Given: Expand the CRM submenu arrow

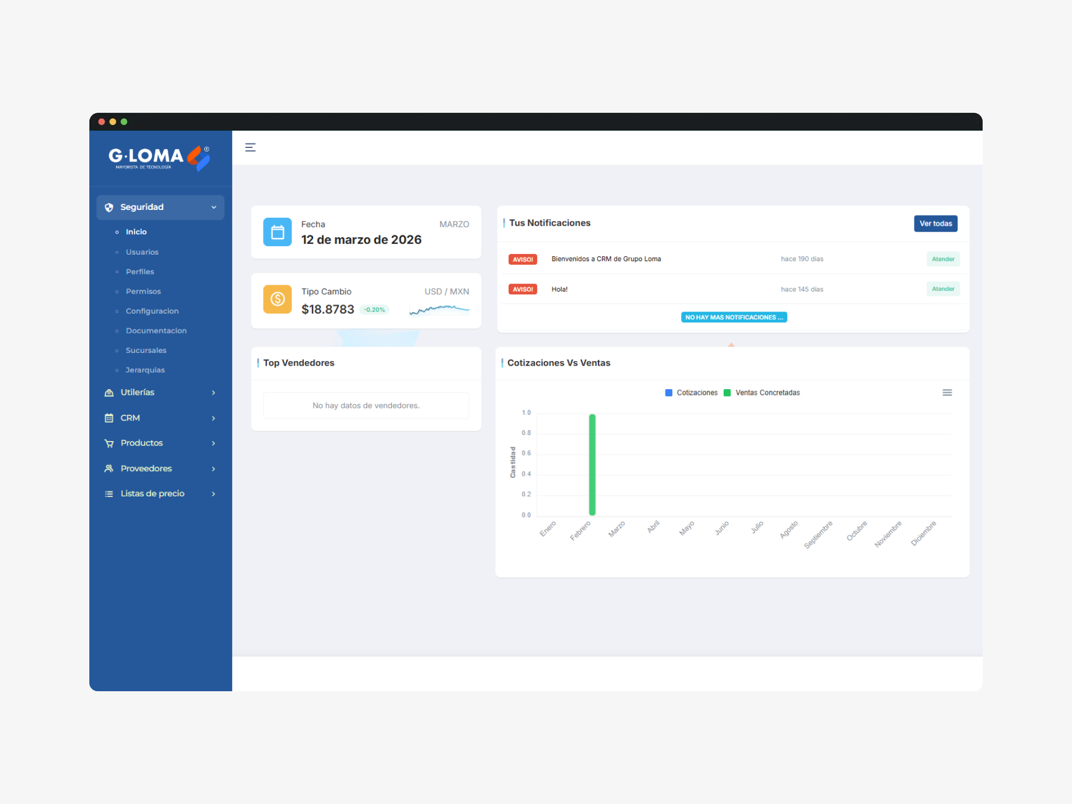Looking at the screenshot, I should 213,418.
